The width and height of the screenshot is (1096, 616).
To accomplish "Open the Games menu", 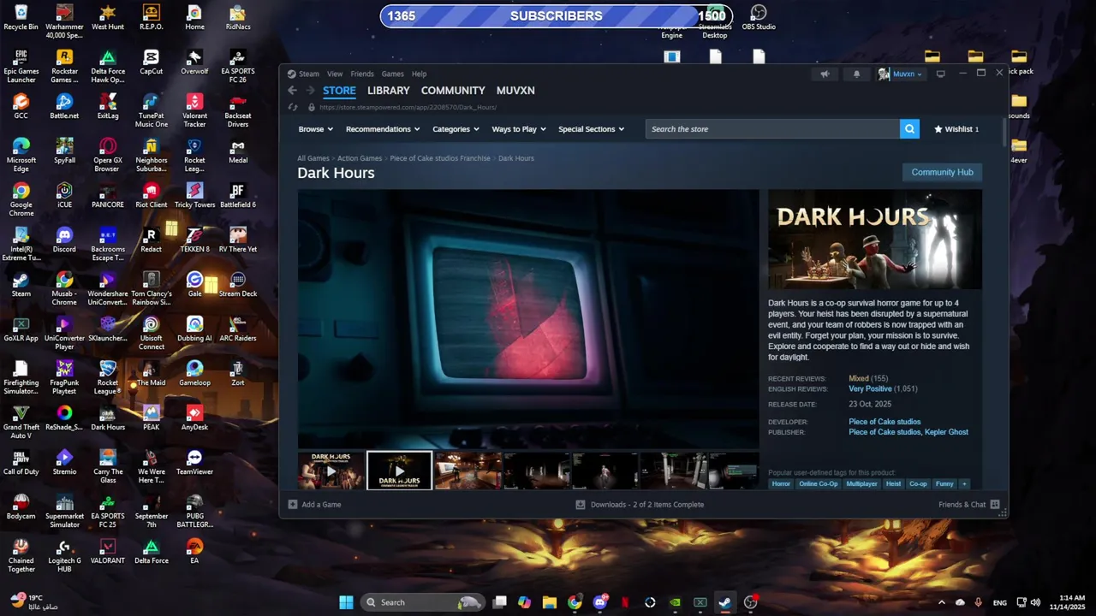I will [x=393, y=74].
